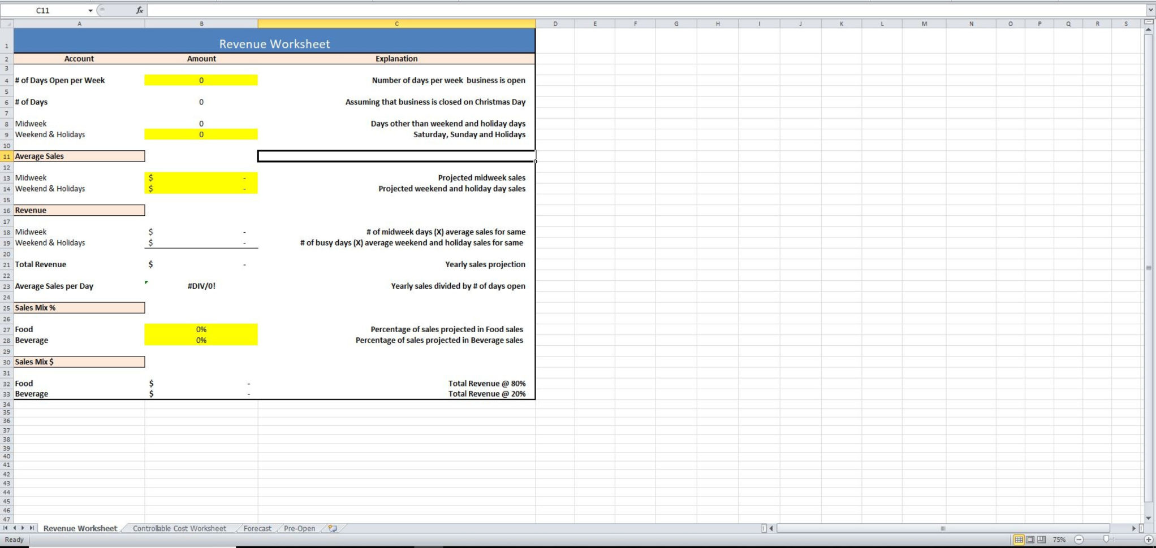The width and height of the screenshot is (1156, 548).
Task: Select yellow cell for Days Open per Week
Action: 201,80
